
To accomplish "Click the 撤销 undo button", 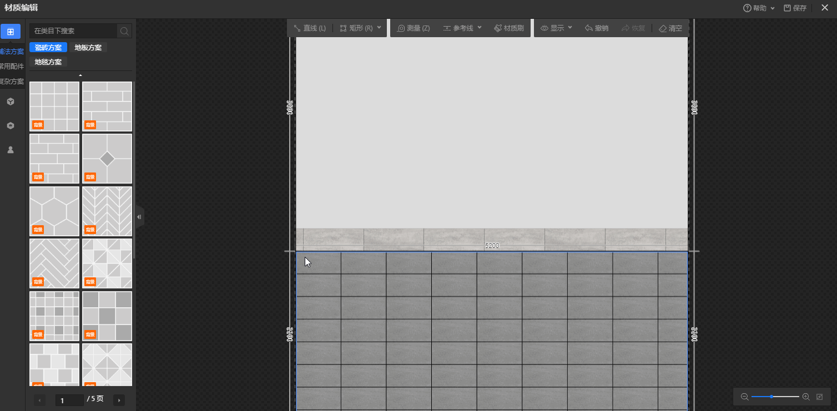I will tap(596, 28).
